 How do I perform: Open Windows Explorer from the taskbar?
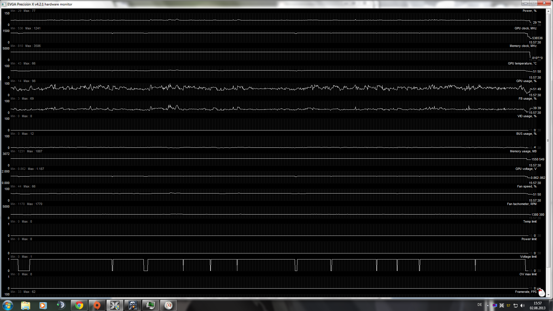(x=26, y=305)
